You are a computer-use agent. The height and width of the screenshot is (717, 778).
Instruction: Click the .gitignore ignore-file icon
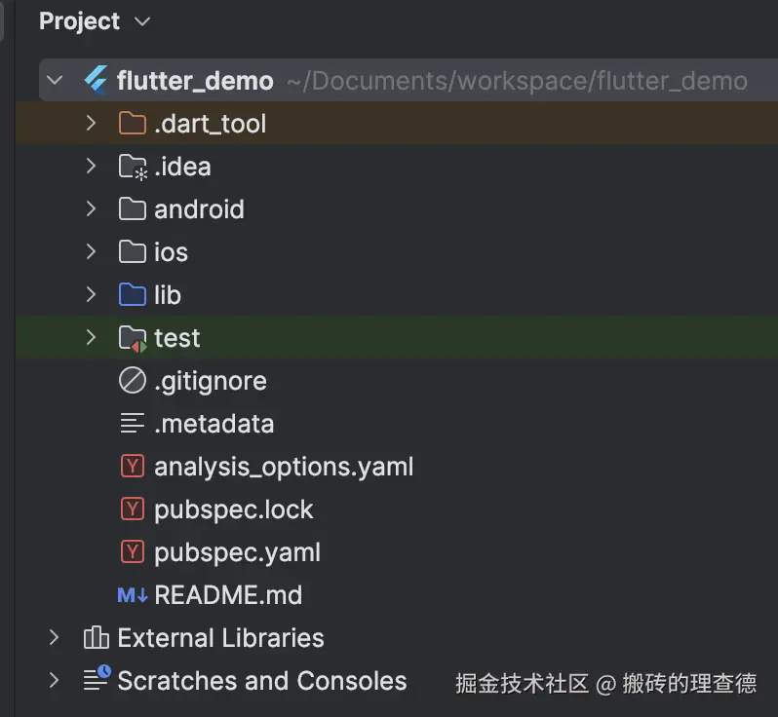[132, 381]
